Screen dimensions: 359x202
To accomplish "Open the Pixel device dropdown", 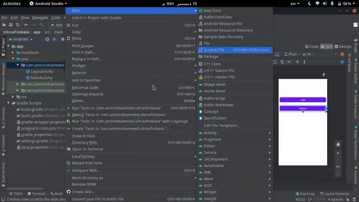I will [x=292, y=54].
